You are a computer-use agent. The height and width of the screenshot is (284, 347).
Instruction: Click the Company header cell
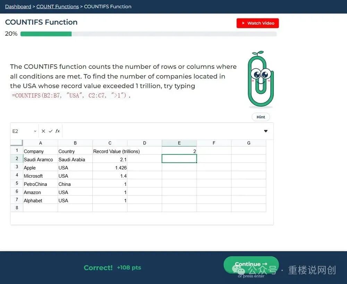pos(41,151)
